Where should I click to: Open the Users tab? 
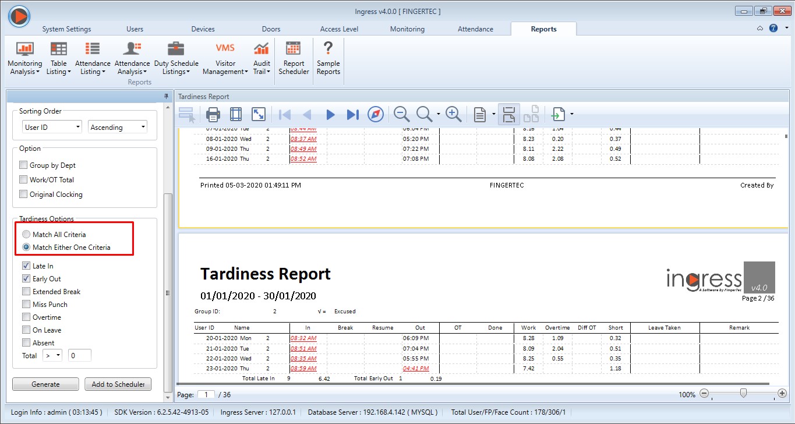pos(135,29)
